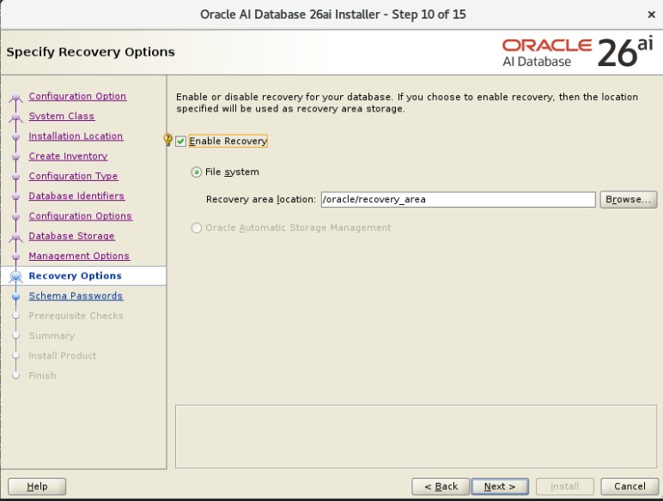The height and width of the screenshot is (501, 663).
Task: Click the hint lightbulb icon beside Enable Recovery
Action: click(167, 139)
